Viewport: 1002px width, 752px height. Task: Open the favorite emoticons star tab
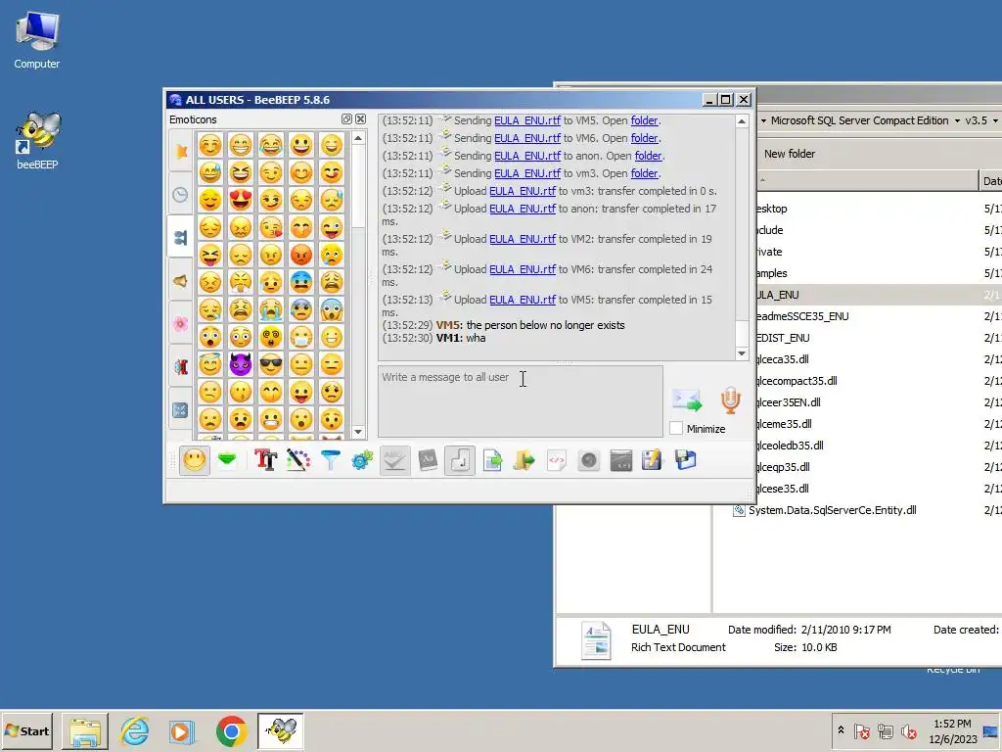pyautogui.click(x=181, y=151)
